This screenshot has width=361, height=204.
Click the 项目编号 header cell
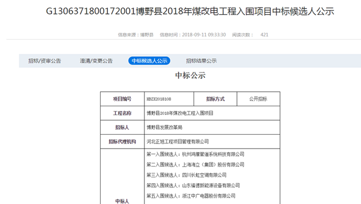pyautogui.click(x=122, y=99)
